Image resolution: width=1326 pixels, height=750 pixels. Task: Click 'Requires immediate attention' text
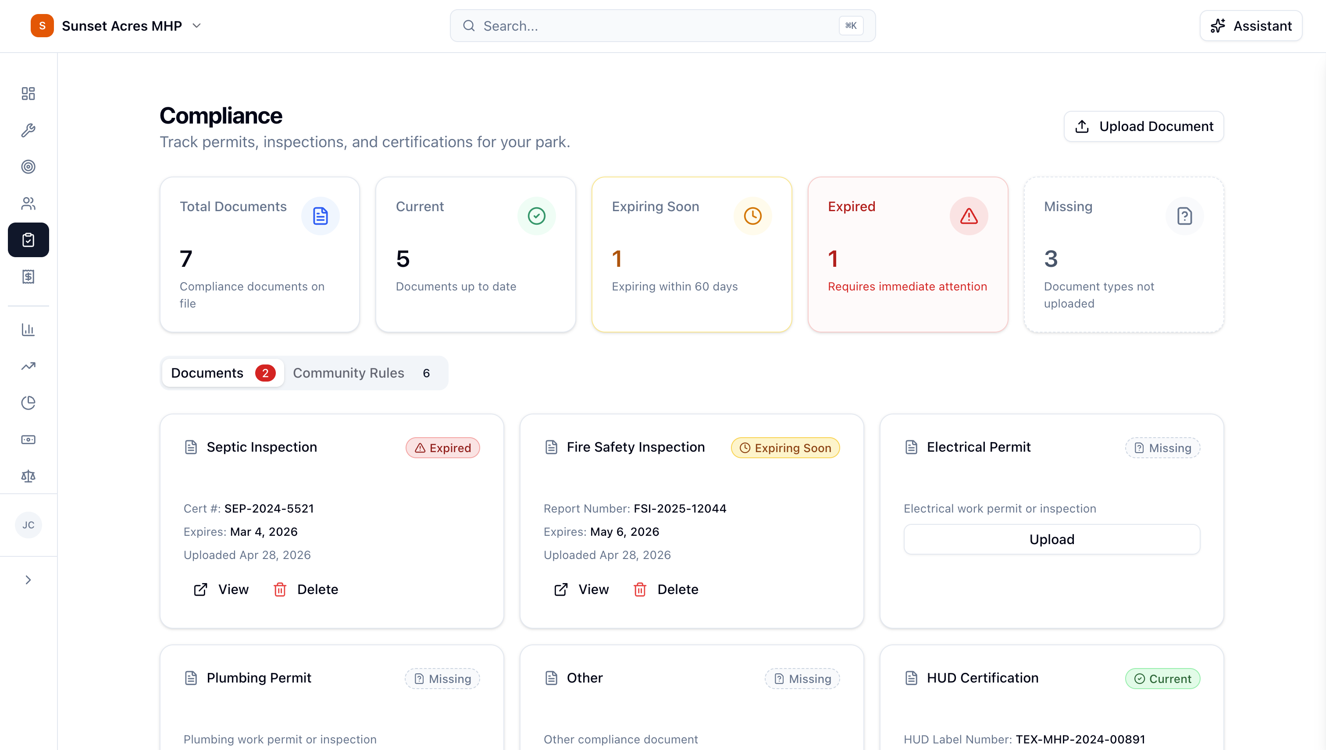907,287
